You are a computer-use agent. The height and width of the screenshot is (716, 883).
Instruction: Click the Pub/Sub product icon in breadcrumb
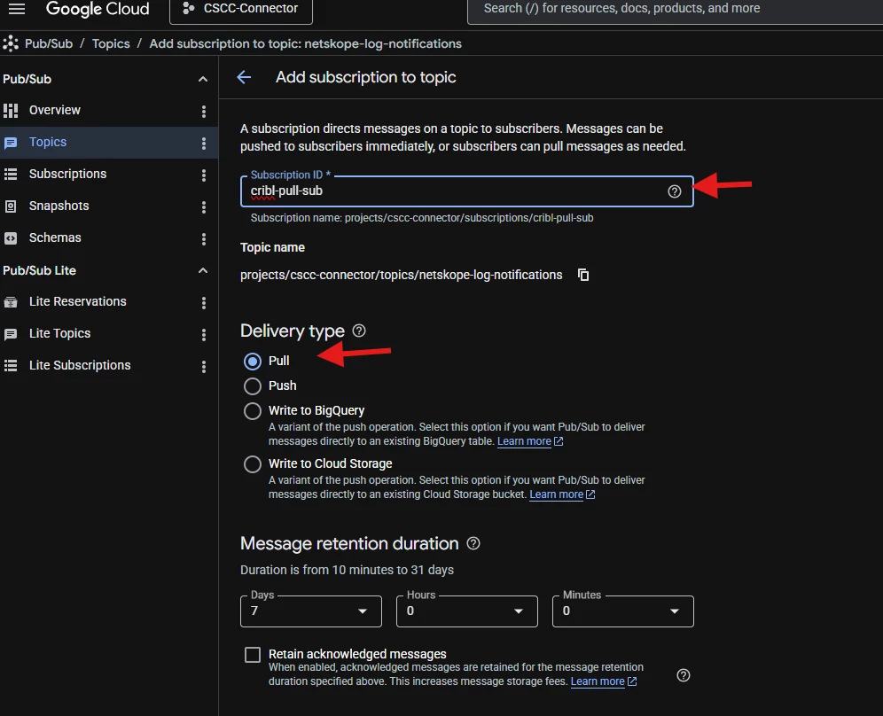[x=10, y=44]
